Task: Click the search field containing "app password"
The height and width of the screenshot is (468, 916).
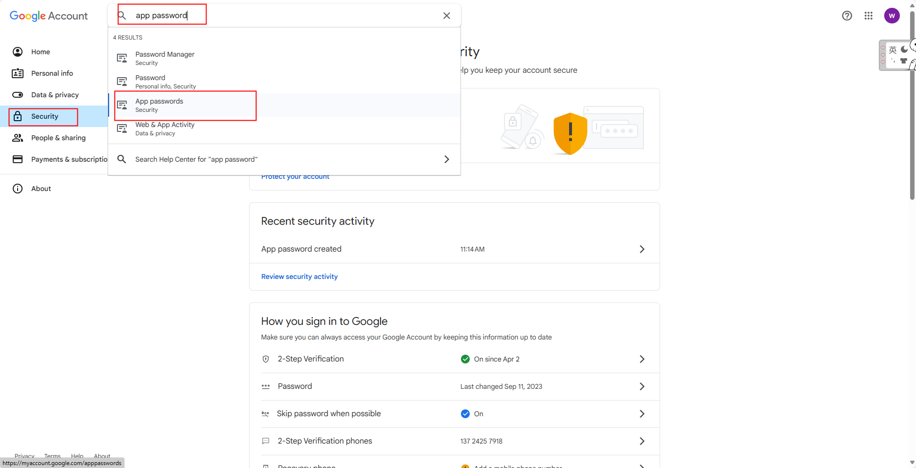Action: [284, 16]
